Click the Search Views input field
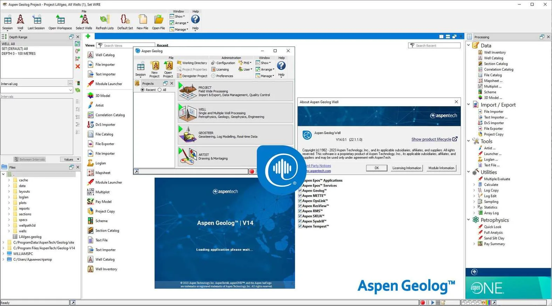The image size is (552, 306). (126, 45)
